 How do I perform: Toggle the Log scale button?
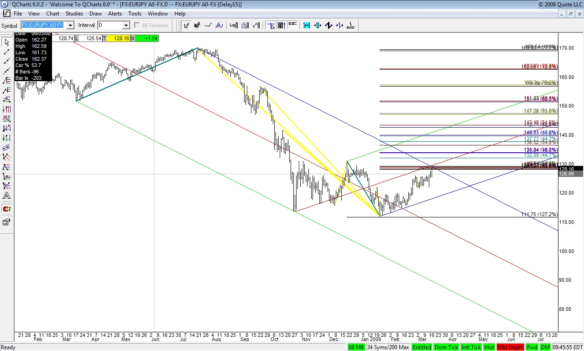pyautogui.click(x=234, y=26)
